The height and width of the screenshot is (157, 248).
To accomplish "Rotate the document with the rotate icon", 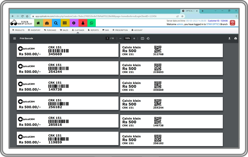I will 148,38.
